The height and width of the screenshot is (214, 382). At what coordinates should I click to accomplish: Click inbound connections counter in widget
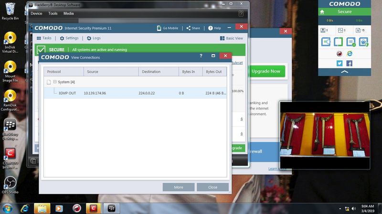[324, 30]
